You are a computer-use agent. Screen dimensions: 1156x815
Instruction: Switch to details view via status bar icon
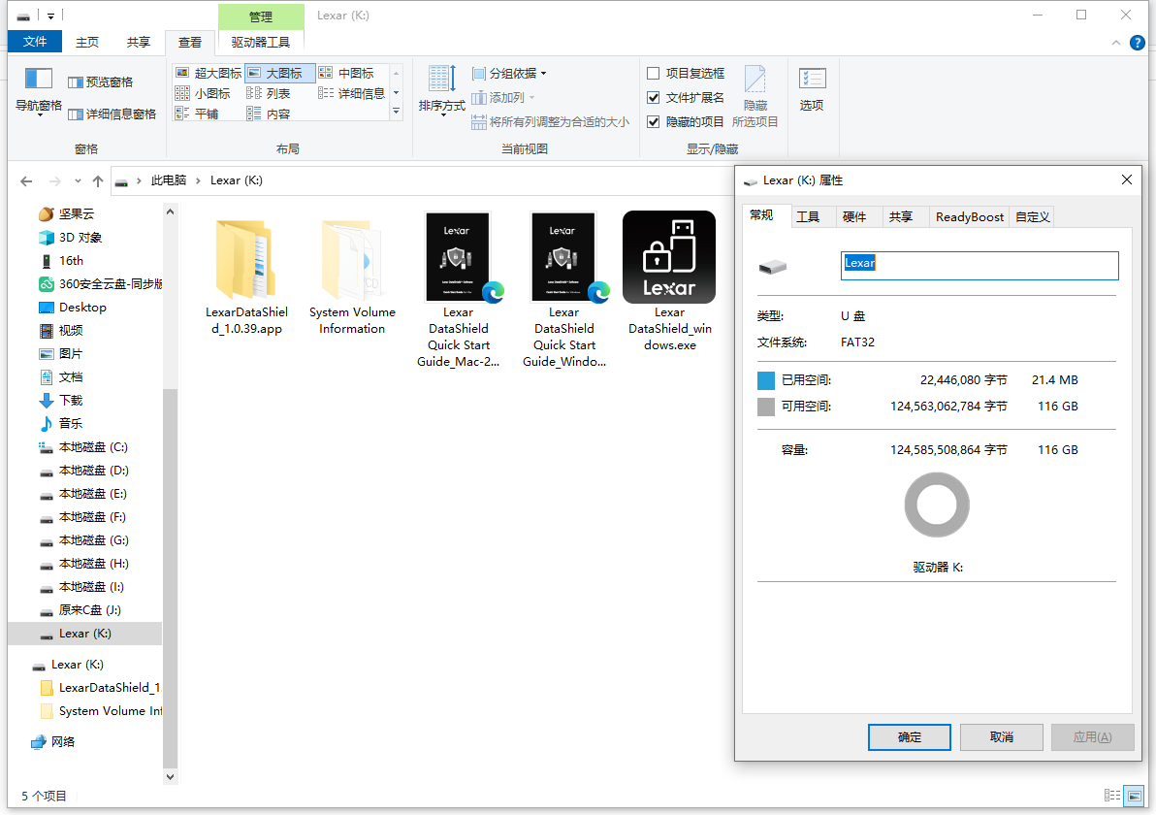[1112, 795]
